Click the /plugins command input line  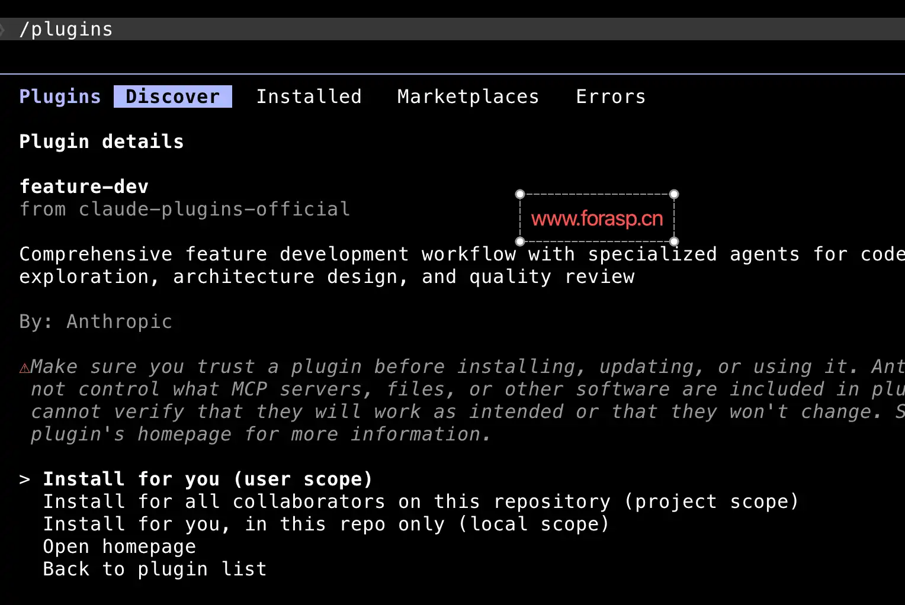point(452,29)
